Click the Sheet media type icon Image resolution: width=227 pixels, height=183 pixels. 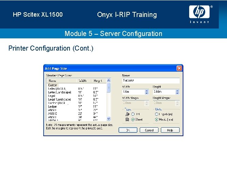click(127, 120)
